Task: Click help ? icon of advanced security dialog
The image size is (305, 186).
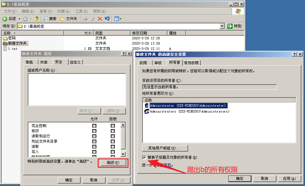Action: (x=295, y=54)
